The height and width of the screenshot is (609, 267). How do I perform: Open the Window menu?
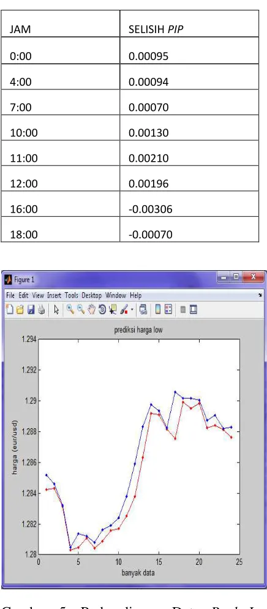(x=116, y=295)
